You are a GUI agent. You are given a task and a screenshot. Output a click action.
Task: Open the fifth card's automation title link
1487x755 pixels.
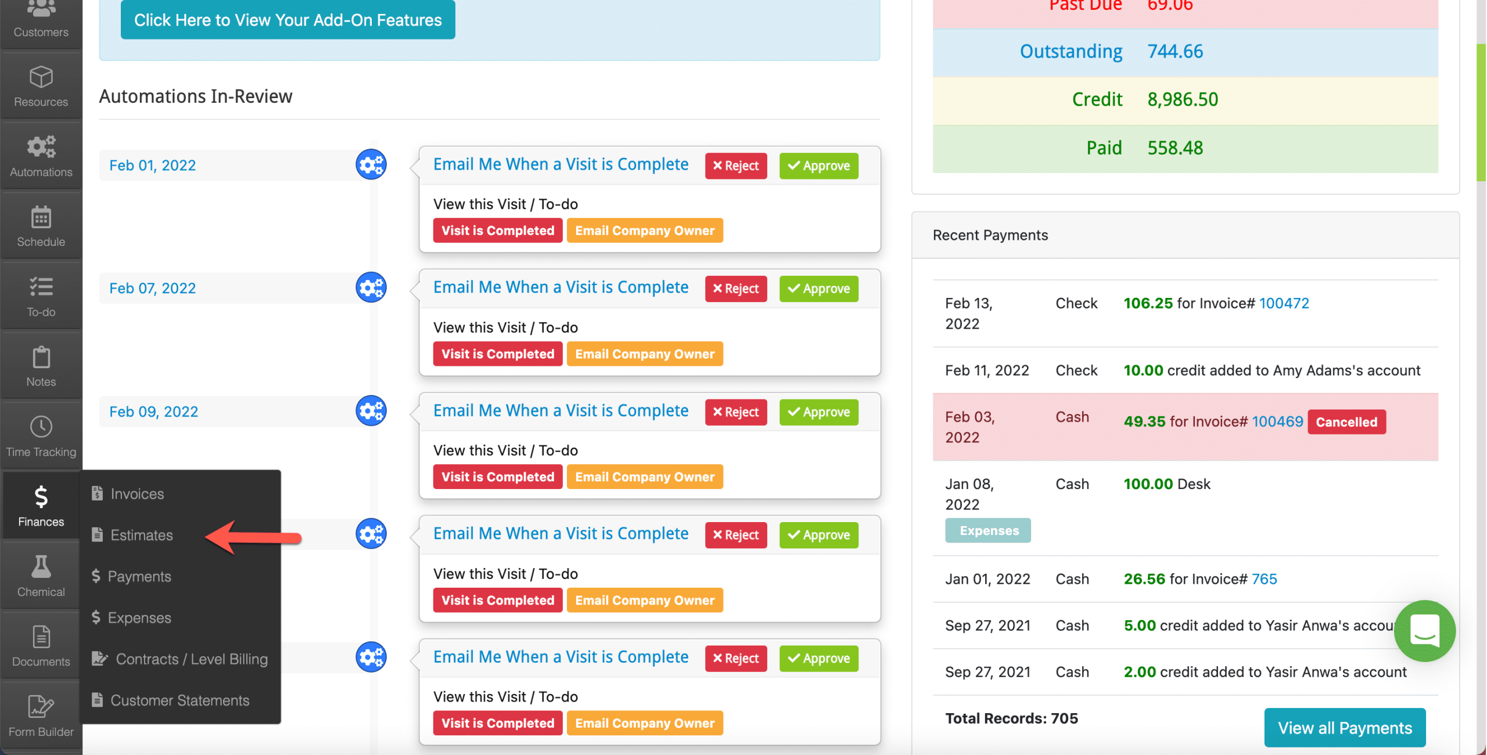pyautogui.click(x=561, y=657)
